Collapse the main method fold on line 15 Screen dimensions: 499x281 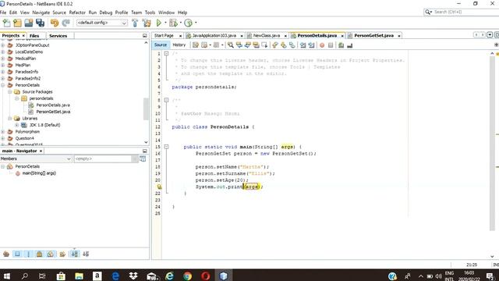pyautogui.click(x=166, y=147)
